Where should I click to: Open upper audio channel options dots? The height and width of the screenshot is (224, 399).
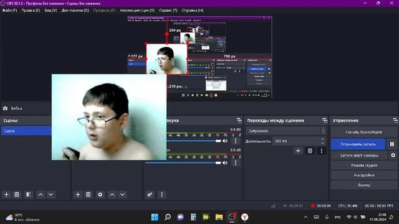[236, 141]
